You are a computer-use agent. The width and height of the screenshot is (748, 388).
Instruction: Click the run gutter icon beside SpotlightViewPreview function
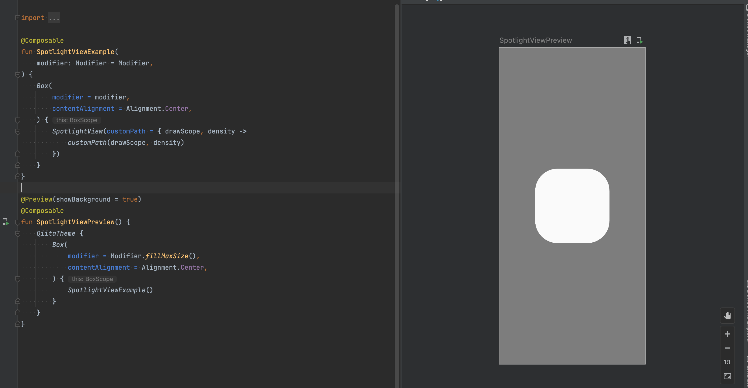6,222
